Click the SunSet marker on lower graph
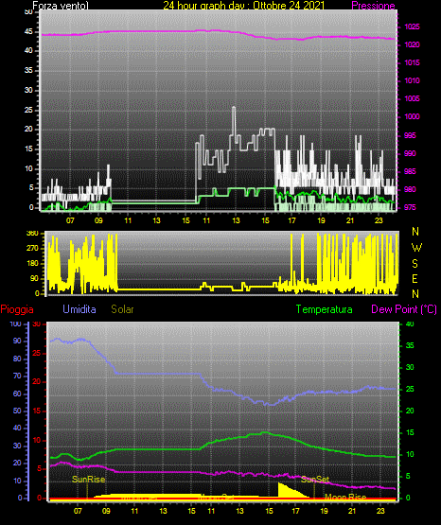This screenshot has width=441, height=525. [x=315, y=480]
